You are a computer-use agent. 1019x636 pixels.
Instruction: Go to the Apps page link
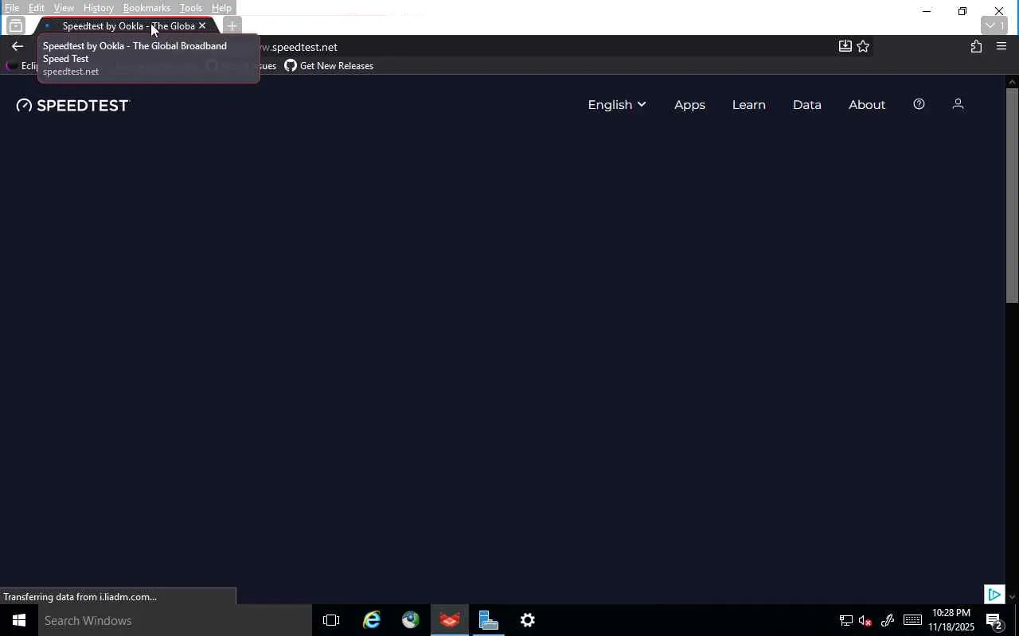coord(689,105)
